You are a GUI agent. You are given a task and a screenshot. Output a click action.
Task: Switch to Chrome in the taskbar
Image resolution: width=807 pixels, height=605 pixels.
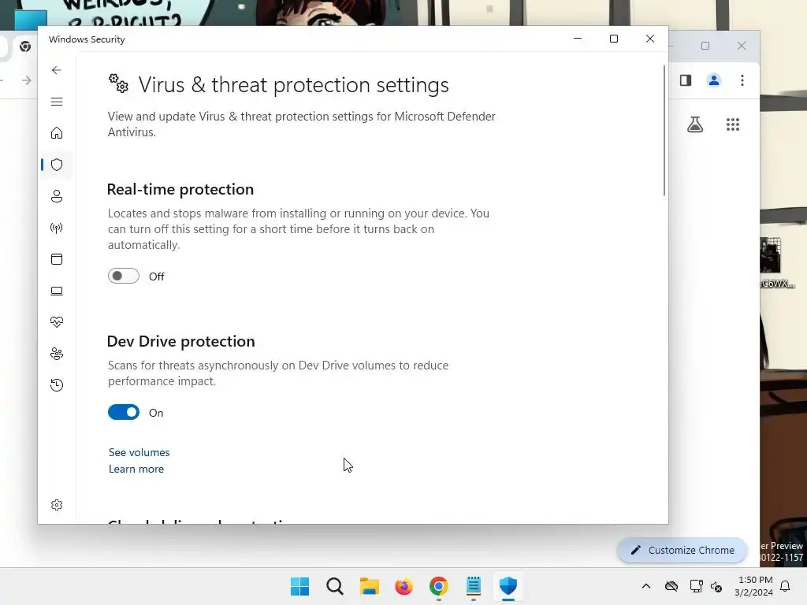438,586
